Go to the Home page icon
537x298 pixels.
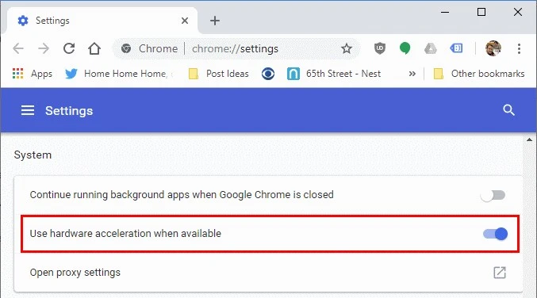pos(94,48)
